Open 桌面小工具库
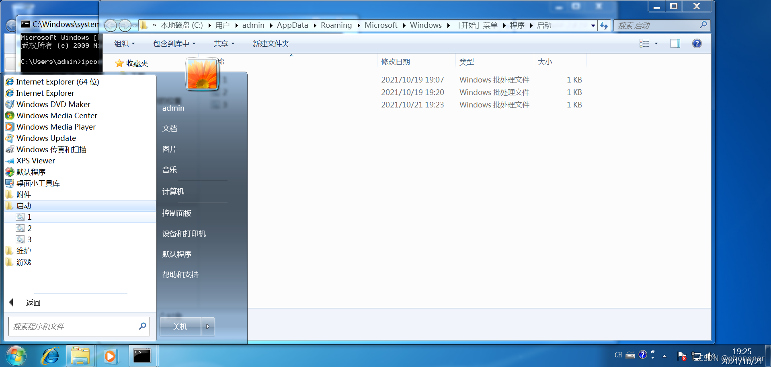This screenshot has height=367, width=771. click(33, 183)
